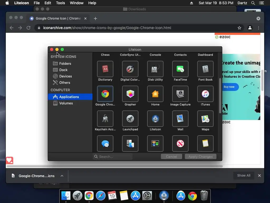Select the Grapher icon tile
This screenshot has height=203, width=270.
point(130,94)
